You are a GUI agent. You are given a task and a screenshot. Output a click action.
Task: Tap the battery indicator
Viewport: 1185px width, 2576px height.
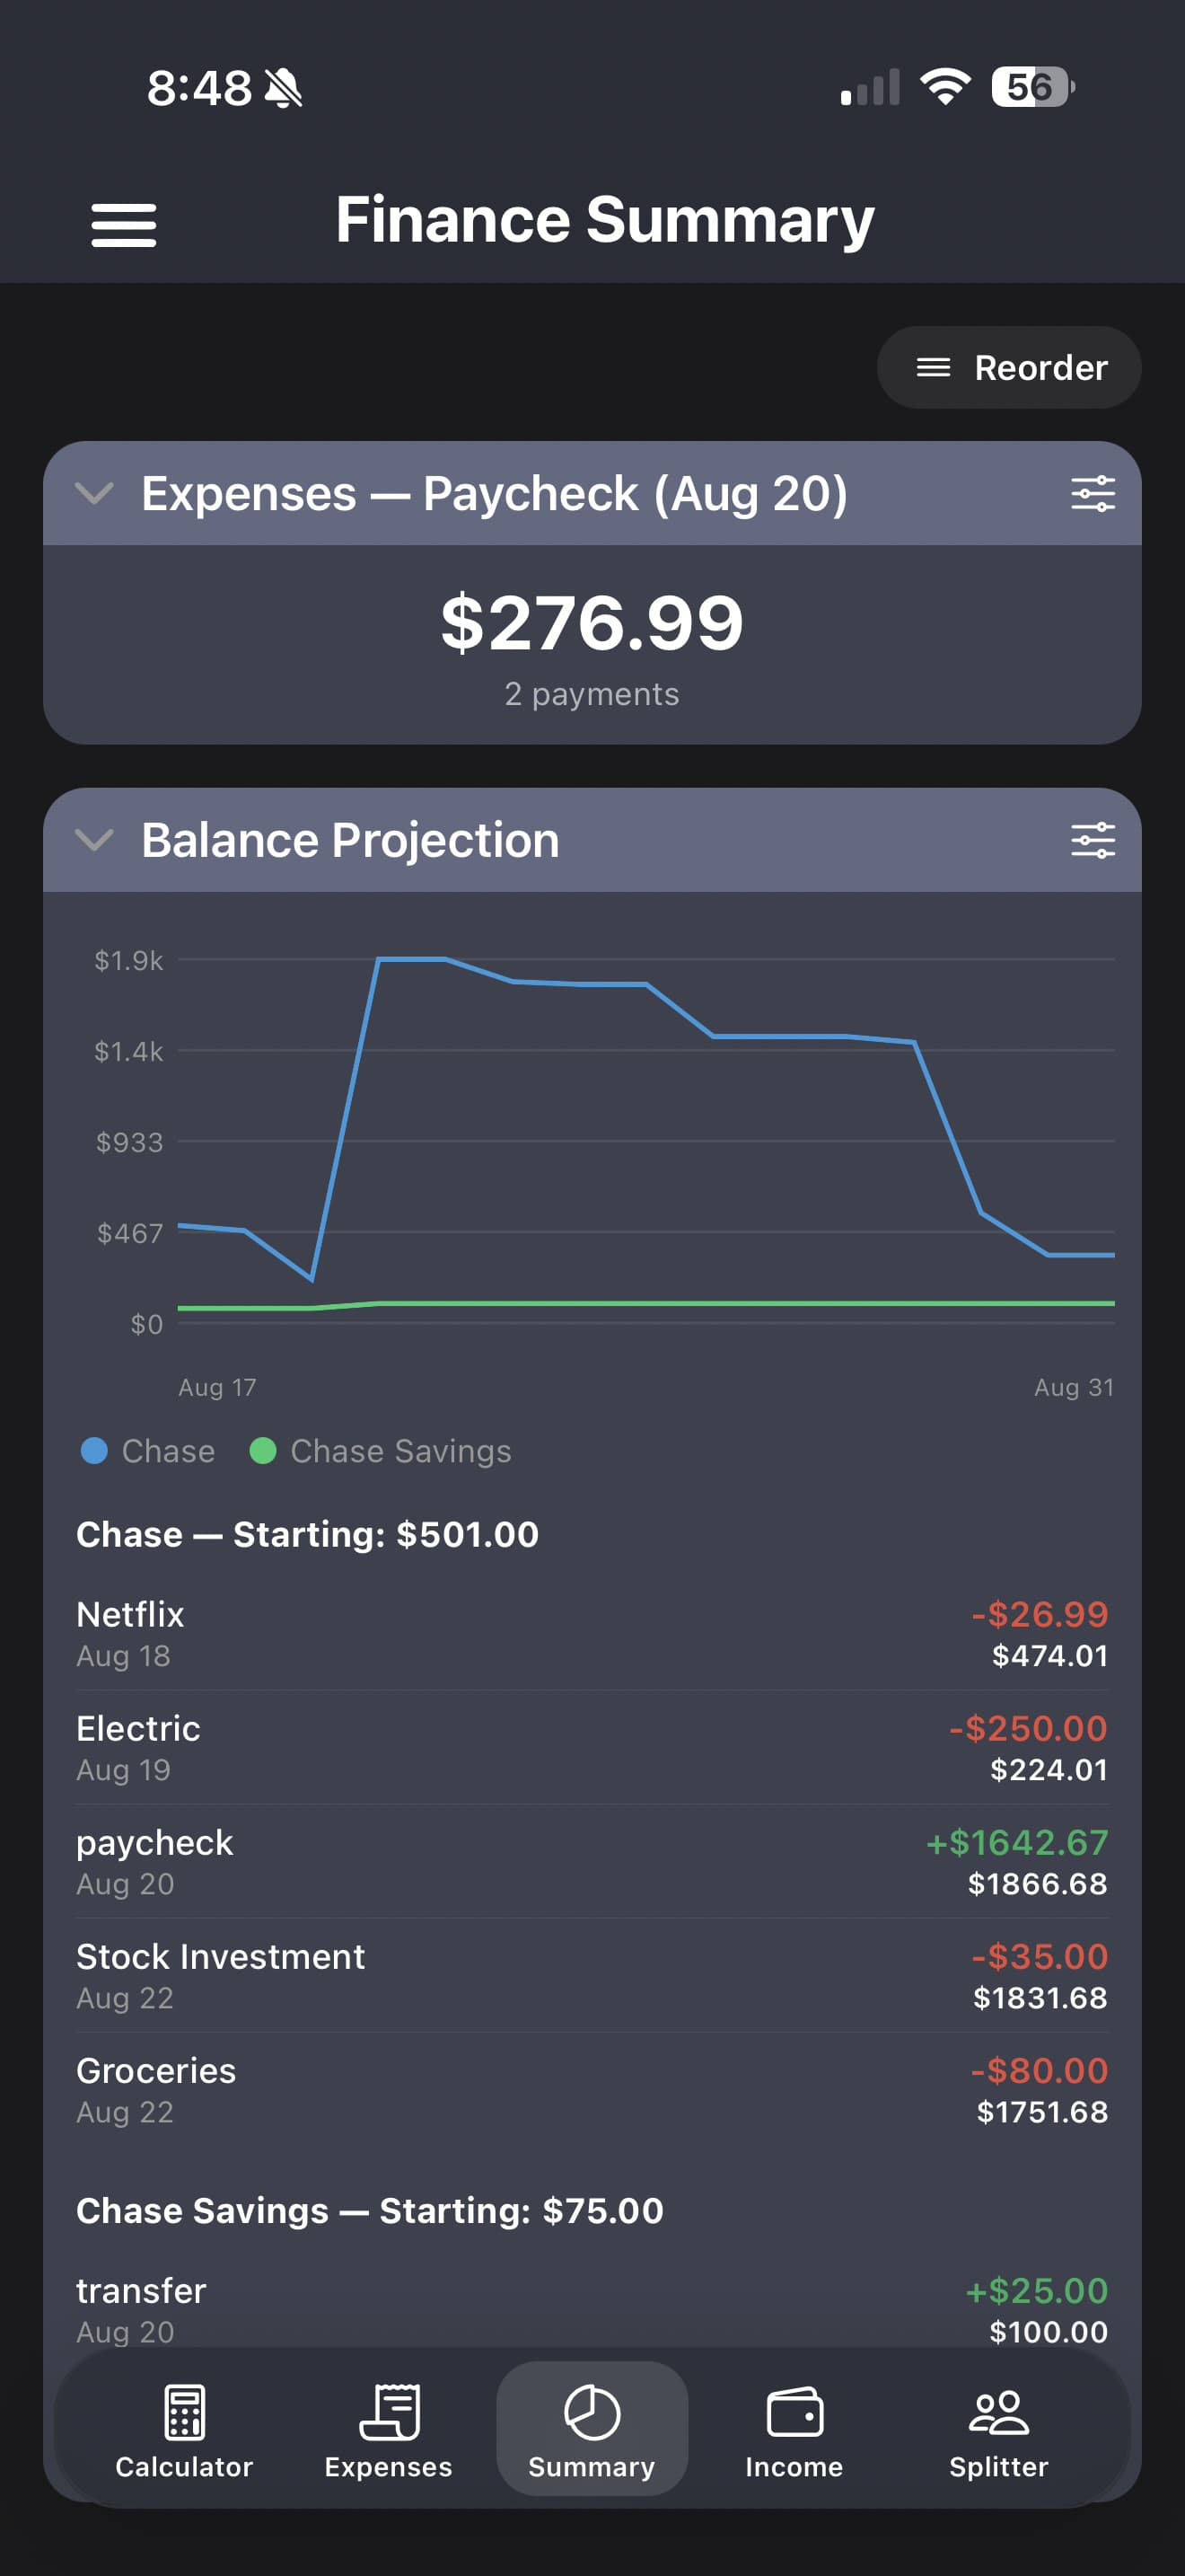pyautogui.click(x=1033, y=87)
